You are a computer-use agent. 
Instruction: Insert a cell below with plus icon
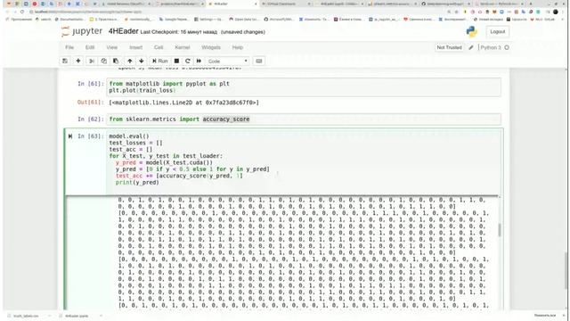pos(78,62)
